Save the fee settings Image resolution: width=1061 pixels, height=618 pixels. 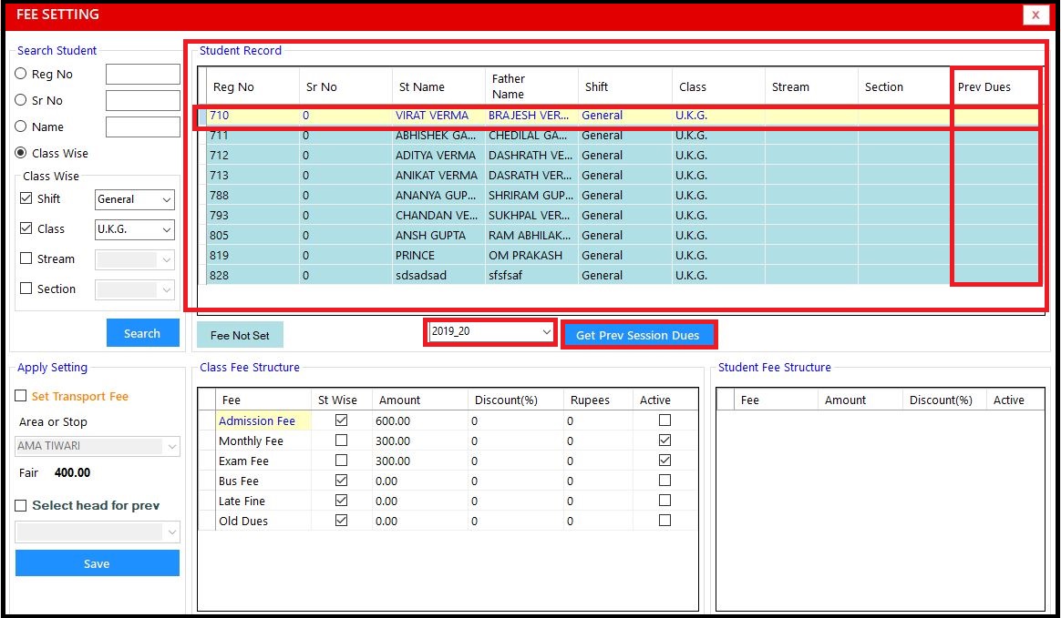point(97,563)
